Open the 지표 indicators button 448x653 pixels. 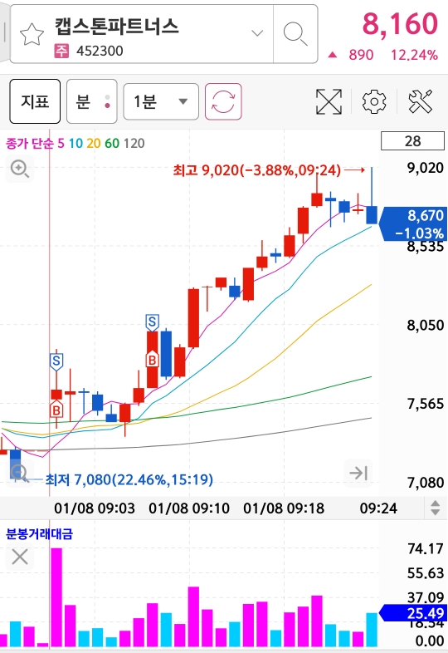[35, 101]
